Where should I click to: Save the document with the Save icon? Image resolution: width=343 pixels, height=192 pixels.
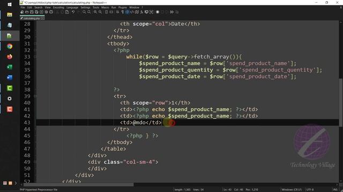pyautogui.click(x=32, y=12)
